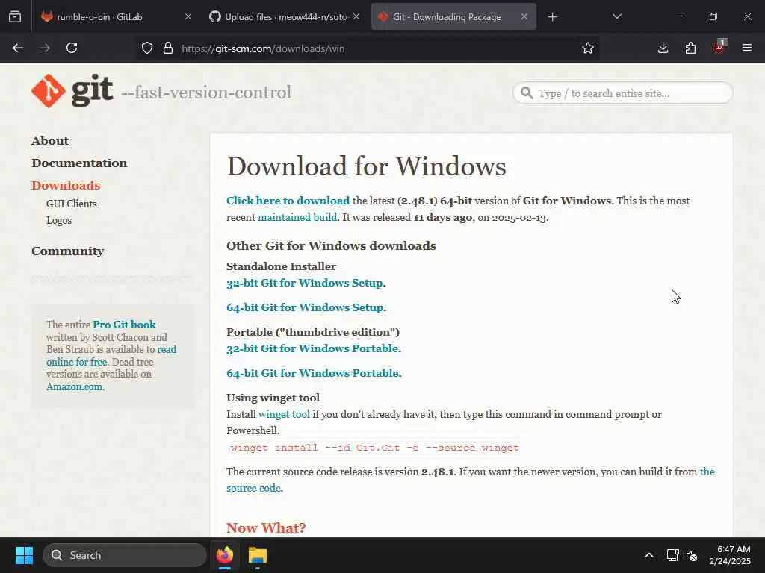The width and height of the screenshot is (765, 573).
Task: Focus the 'search entire site' field
Action: pyautogui.click(x=623, y=93)
